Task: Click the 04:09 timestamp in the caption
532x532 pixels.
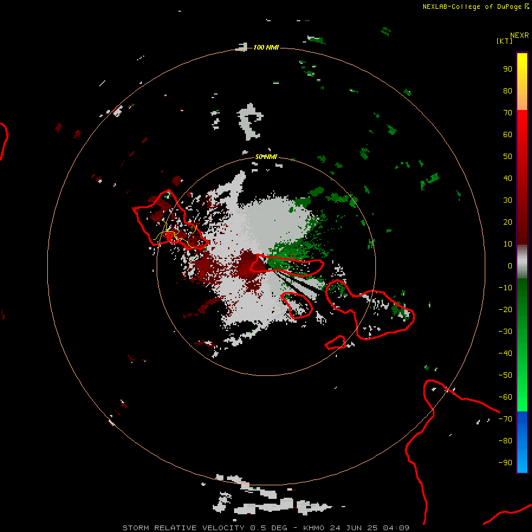Action: [396, 528]
